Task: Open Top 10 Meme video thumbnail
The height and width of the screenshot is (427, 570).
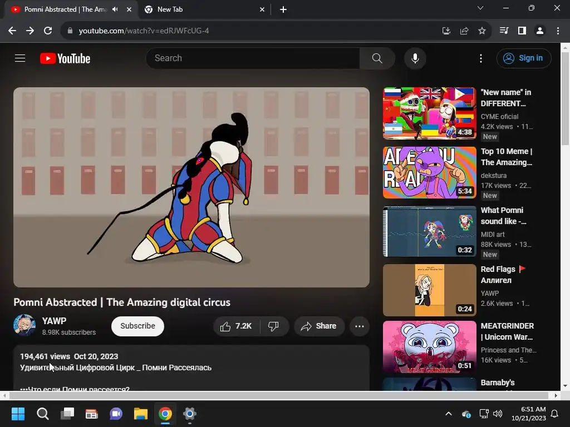Action: [429, 172]
